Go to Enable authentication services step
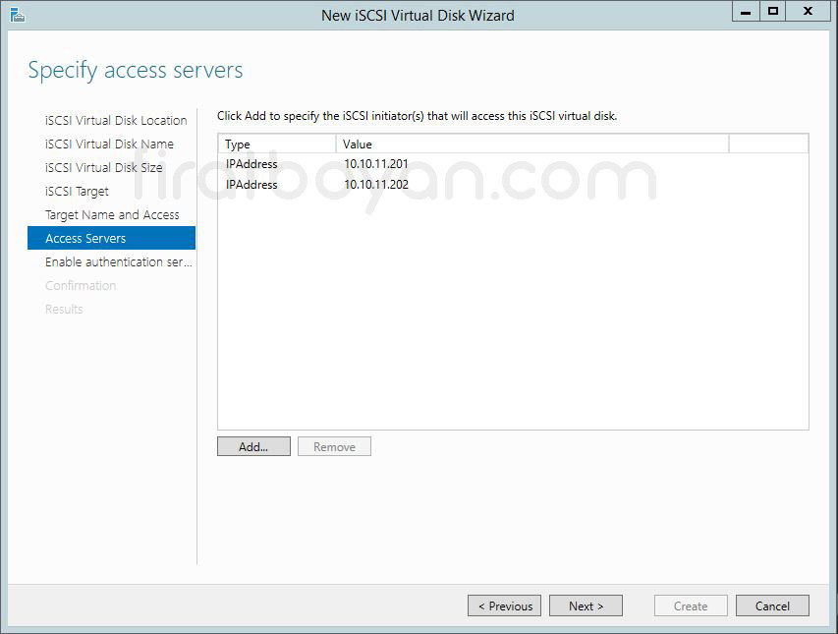 click(119, 261)
